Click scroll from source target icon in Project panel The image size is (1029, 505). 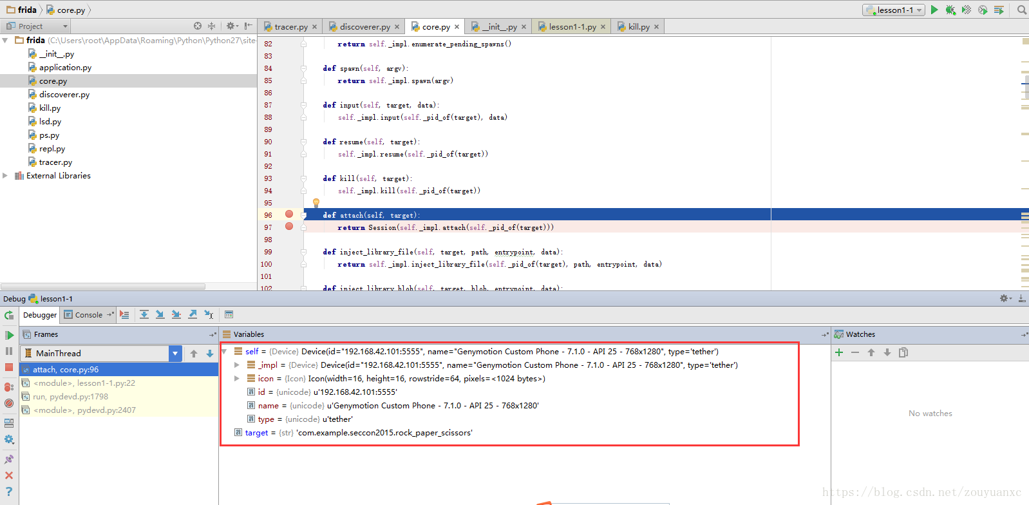pyautogui.click(x=198, y=26)
